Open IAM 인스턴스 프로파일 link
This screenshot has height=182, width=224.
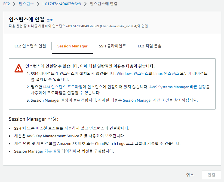click(63, 87)
